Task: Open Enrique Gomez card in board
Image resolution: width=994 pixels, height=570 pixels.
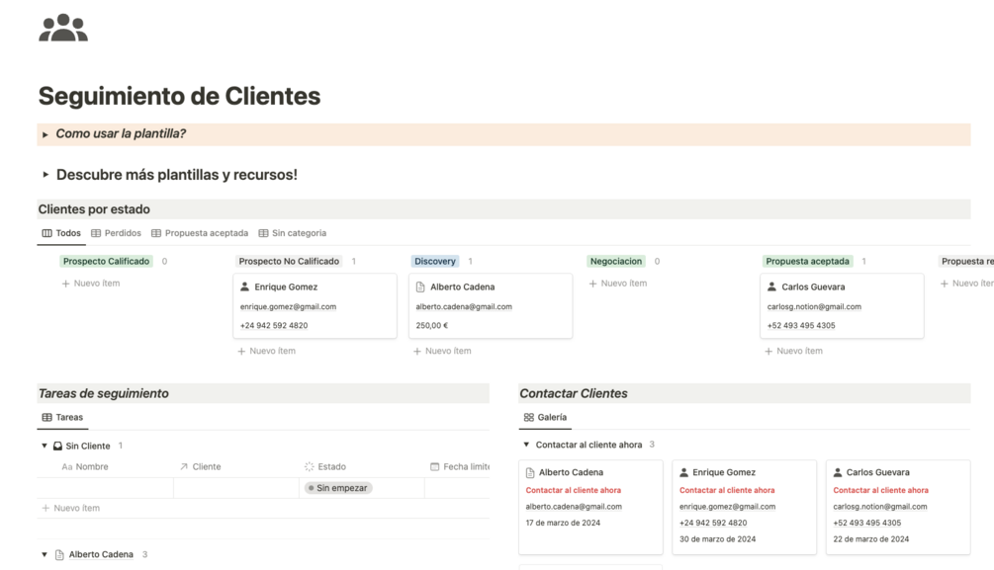Action: [315, 306]
